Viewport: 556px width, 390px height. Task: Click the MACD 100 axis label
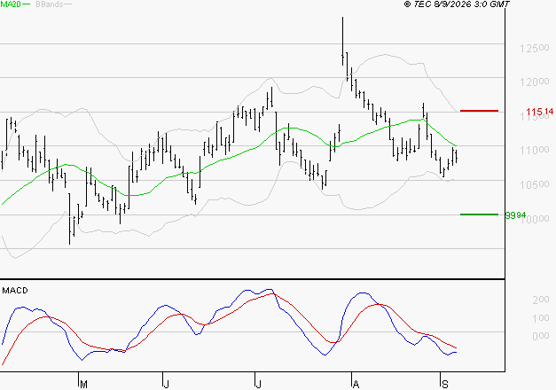[541, 318]
